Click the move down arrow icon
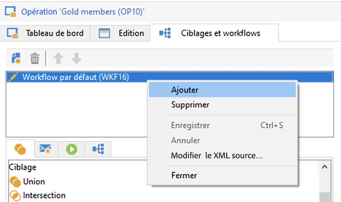341x202 pixels. [x=76, y=58]
